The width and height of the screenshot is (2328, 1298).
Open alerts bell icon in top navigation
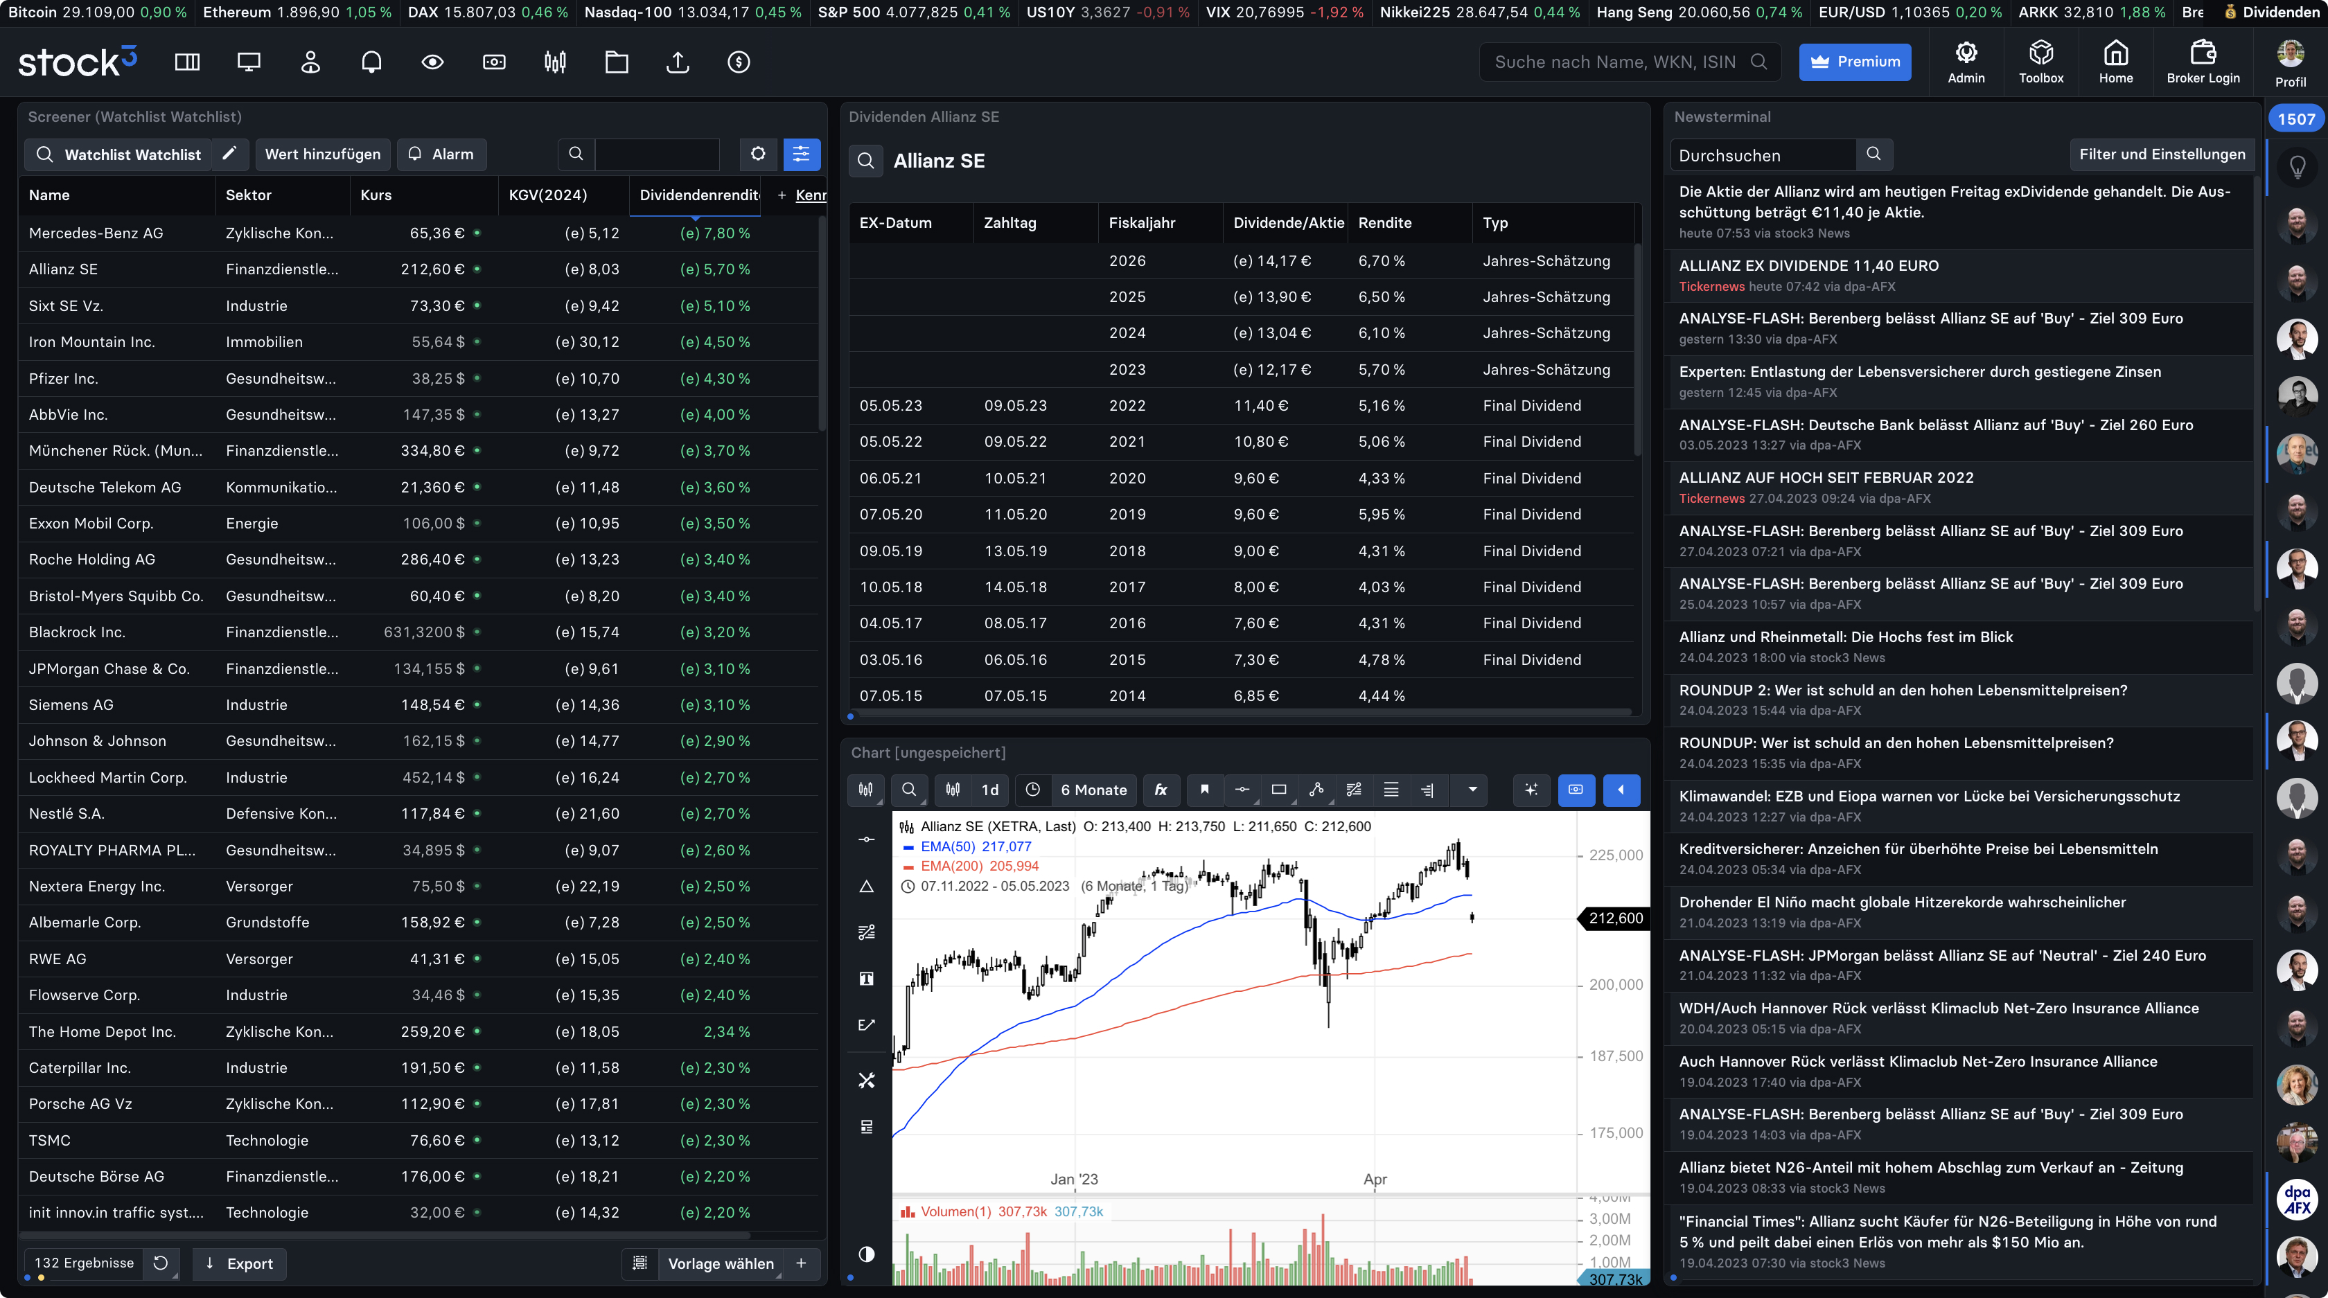[371, 62]
